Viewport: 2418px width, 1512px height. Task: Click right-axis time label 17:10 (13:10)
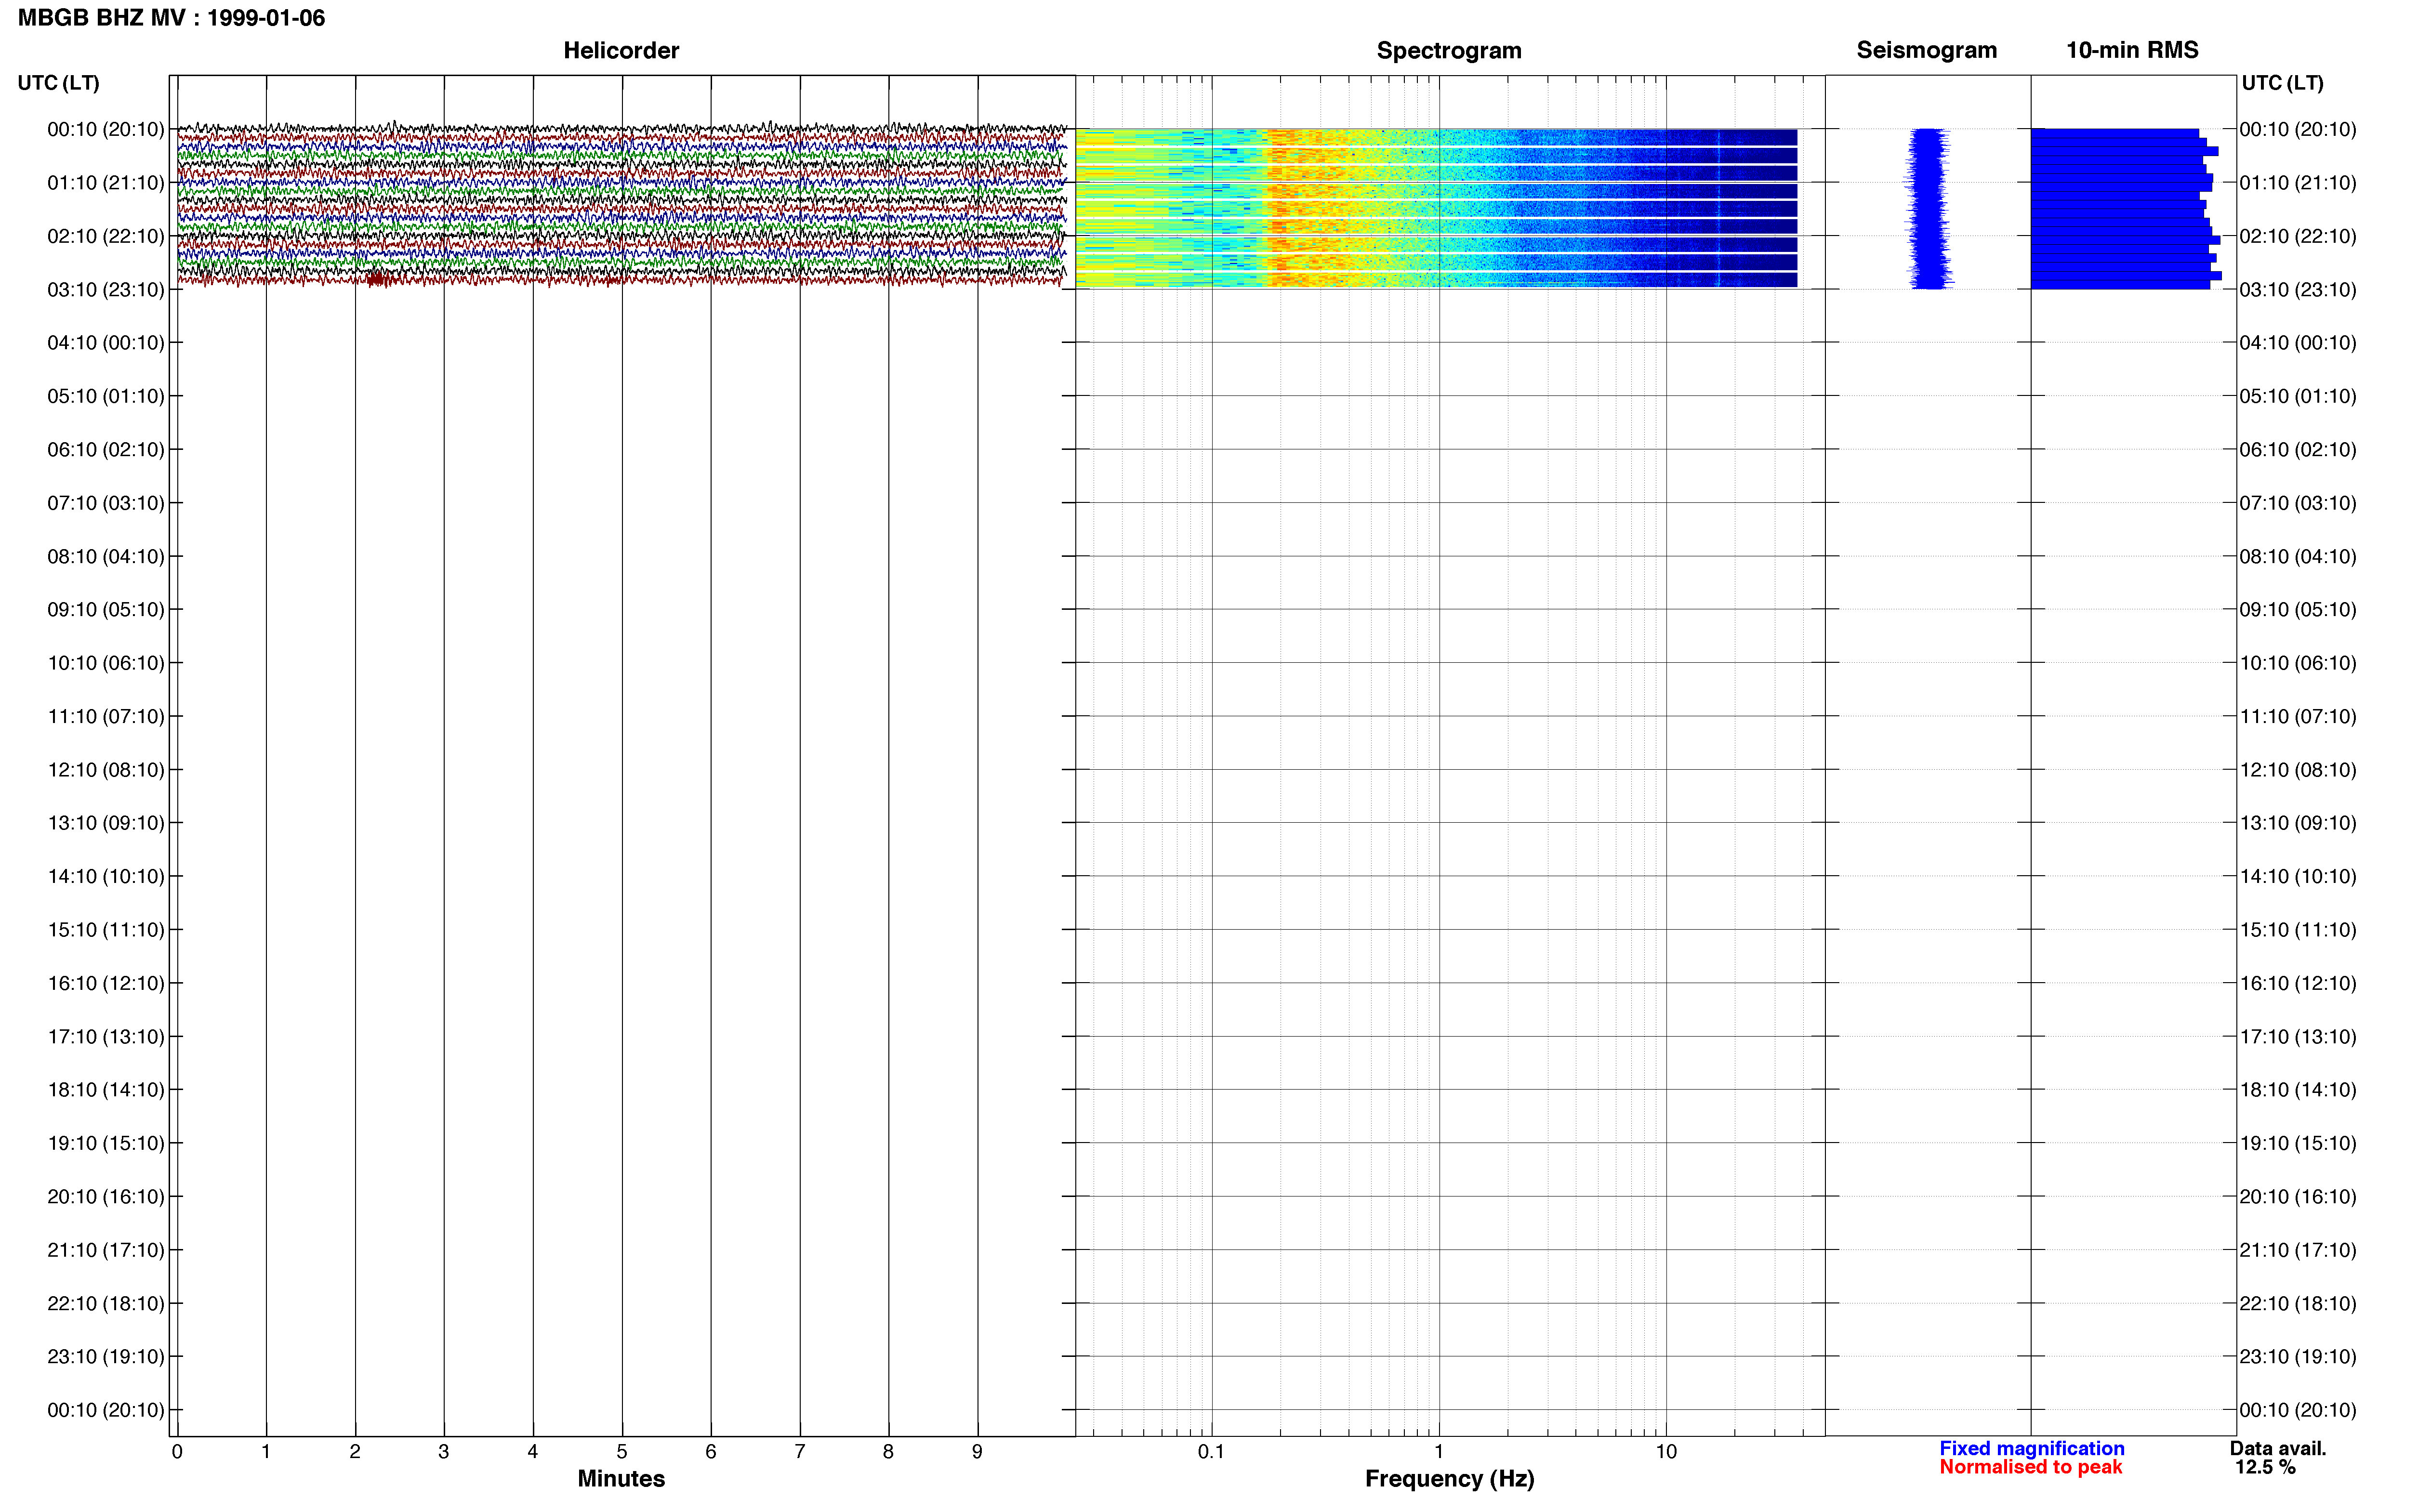(x=2298, y=1037)
